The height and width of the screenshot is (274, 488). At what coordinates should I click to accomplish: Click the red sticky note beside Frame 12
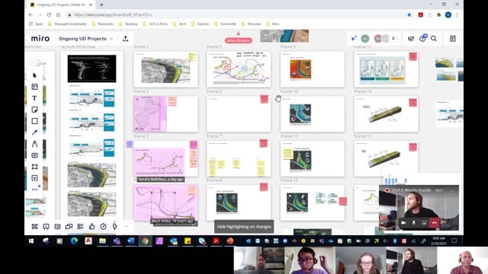(343, 201)
